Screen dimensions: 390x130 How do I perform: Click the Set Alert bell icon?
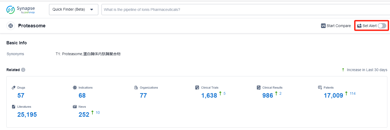click(x=359, y=26)
